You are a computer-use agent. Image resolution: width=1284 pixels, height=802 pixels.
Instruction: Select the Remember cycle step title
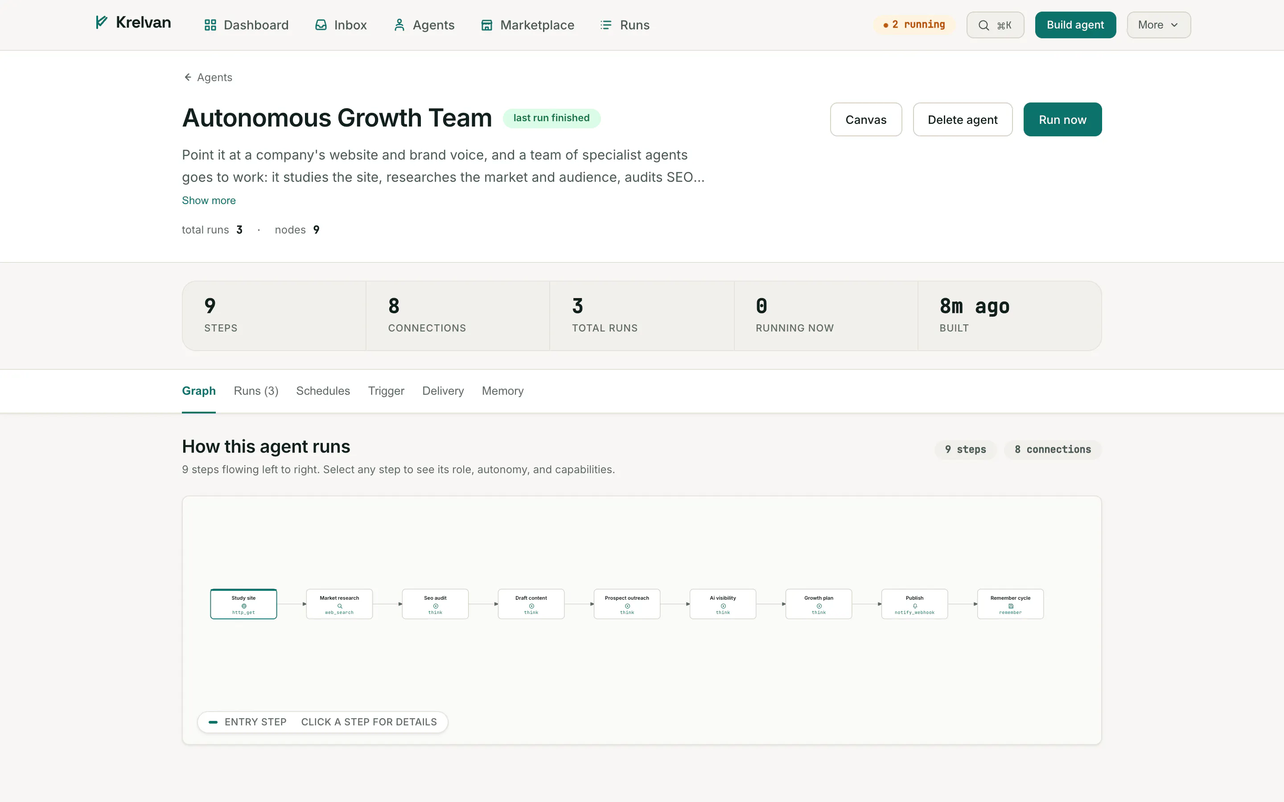click(x=1010, y=598)
